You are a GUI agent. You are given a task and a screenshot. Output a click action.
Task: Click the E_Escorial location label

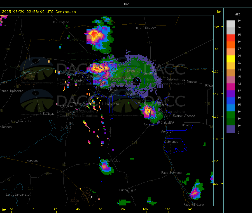pos(104,96)
